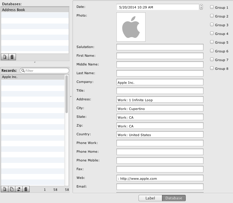Select the Apple Inc. record

click(33, 77)
